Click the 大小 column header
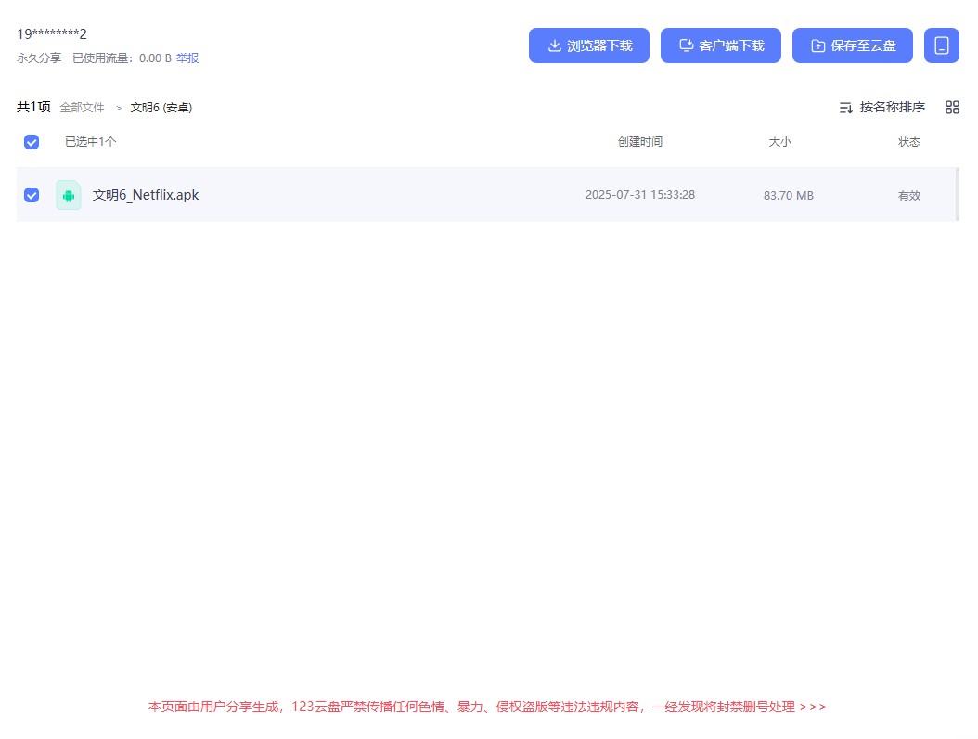 [779, 142]
